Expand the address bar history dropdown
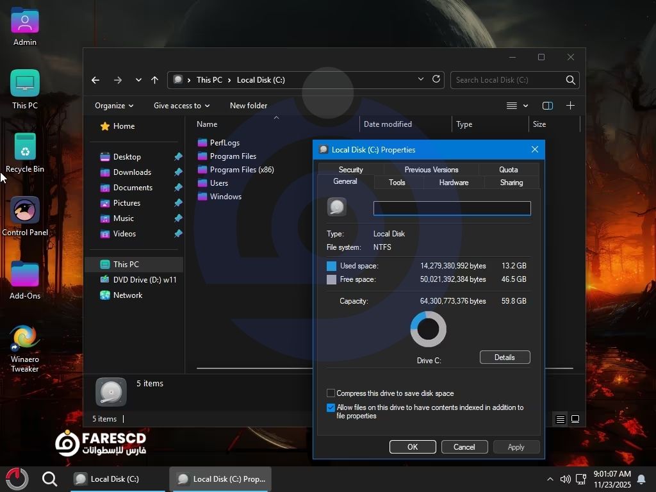The height and width of the screenshot is (492, 656). point(421,79)
